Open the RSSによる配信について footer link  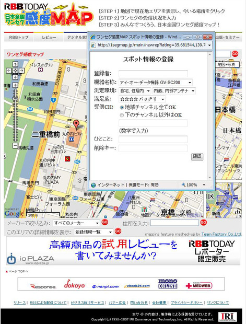48,303
